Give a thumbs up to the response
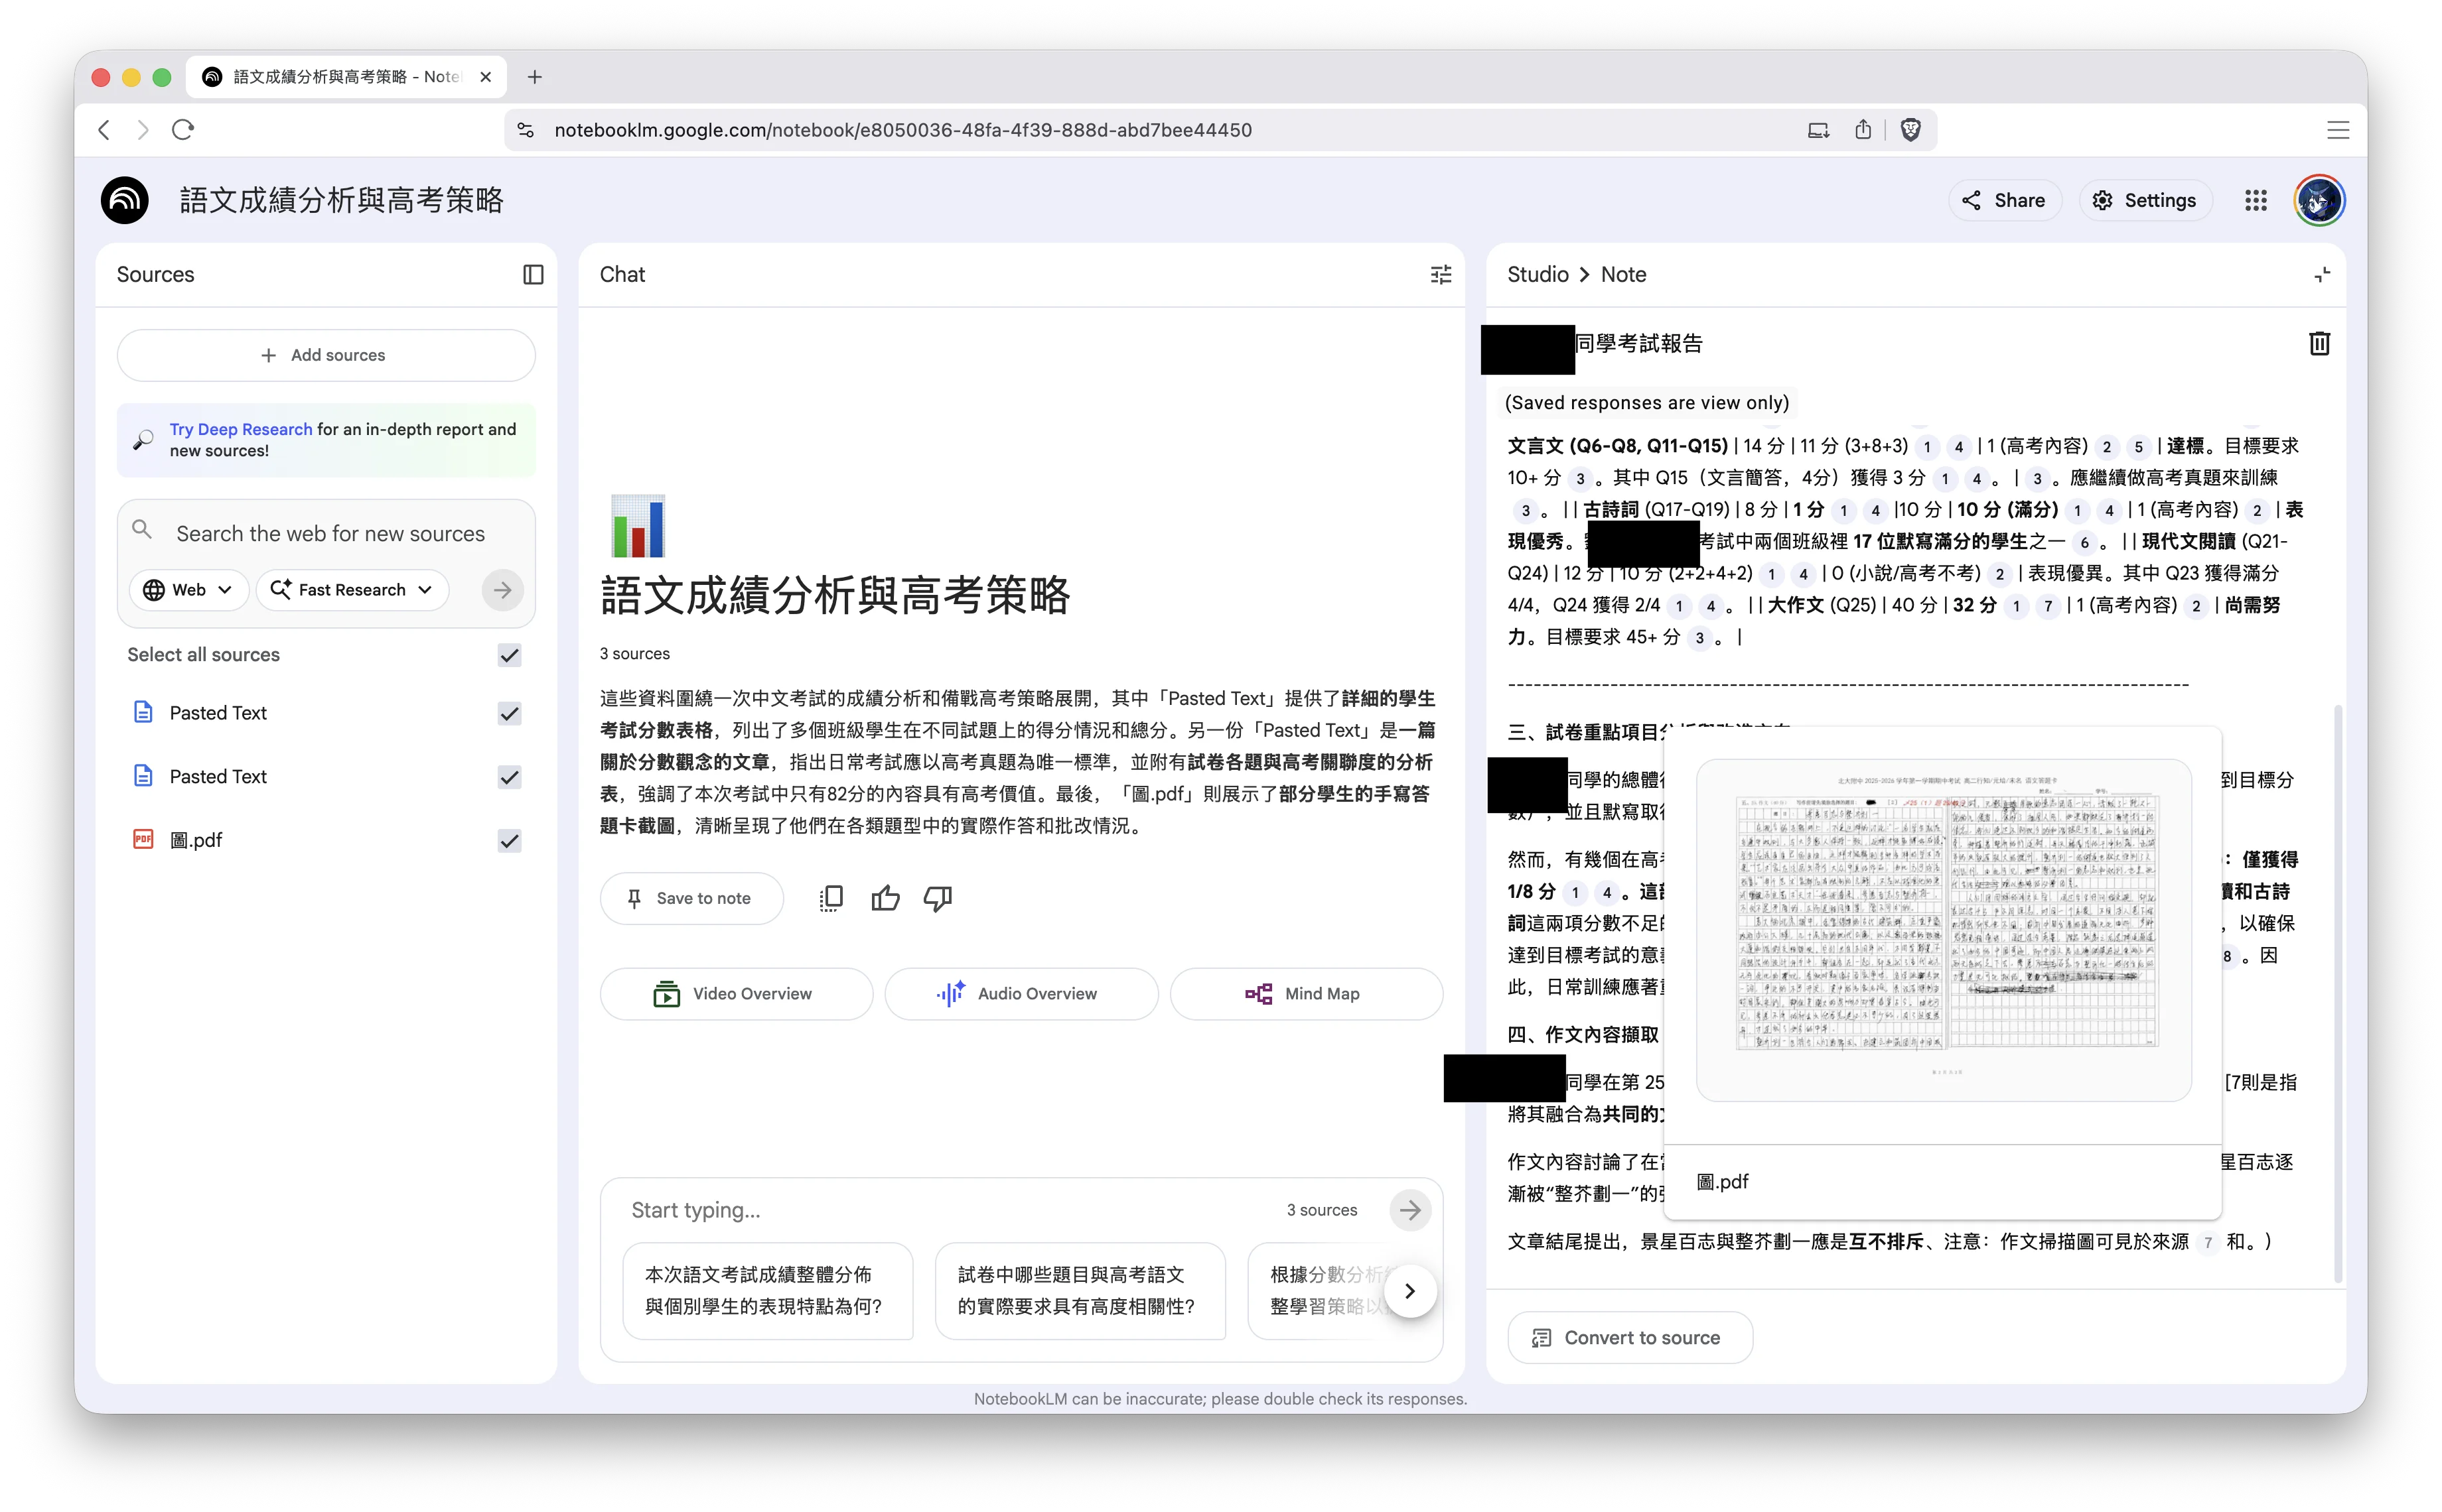 885,898
